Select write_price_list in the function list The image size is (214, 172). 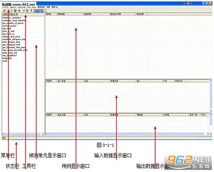tap(10, 53)
